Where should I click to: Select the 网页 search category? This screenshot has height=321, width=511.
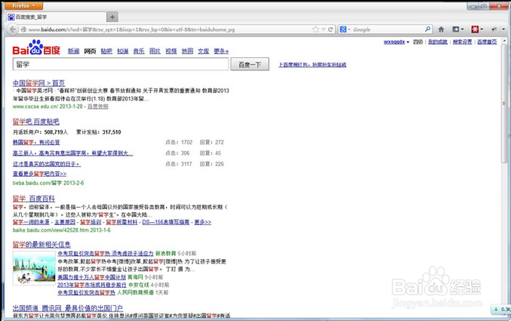tap(90, 51)
